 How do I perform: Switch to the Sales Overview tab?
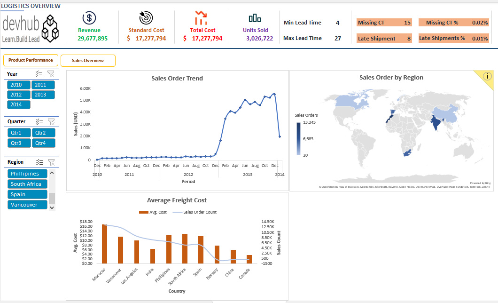88,60
